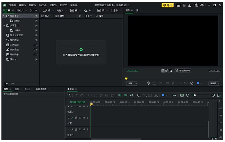
Task: Click the timeline zoom out minus icon
Action: pos(188,95)
